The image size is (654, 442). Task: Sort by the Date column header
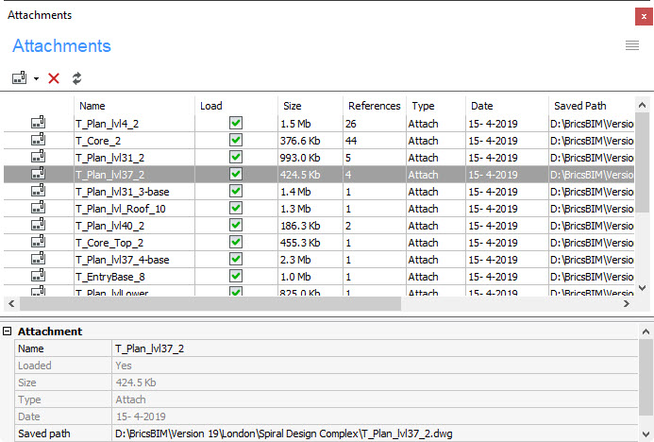coord(507,106)
